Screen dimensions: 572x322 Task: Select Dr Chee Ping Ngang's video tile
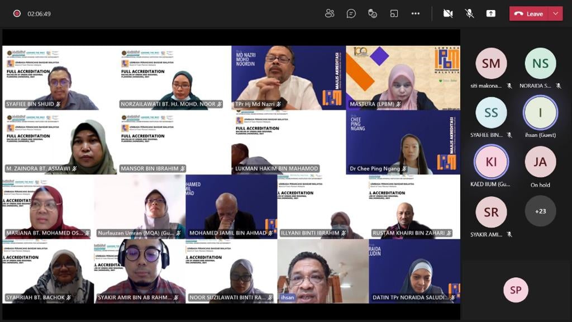click(x=403, y=143)
